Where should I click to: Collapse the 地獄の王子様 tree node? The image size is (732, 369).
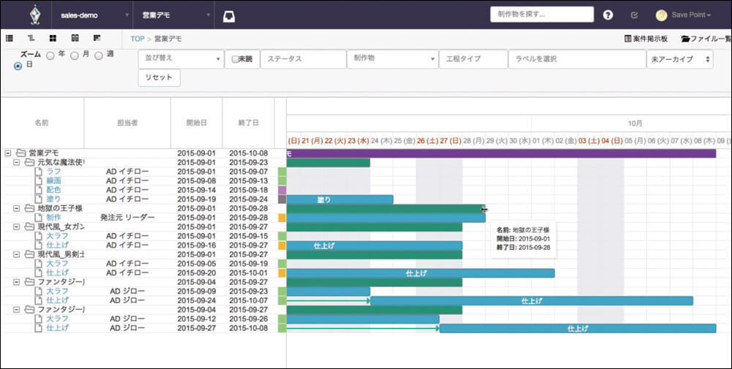tap(16, 208)
